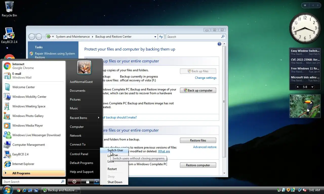Image resolution: width=324 pixels, height=194 pixels.
Task: Click System and Maintenance breadcrumb
Action: click(73, 37)
